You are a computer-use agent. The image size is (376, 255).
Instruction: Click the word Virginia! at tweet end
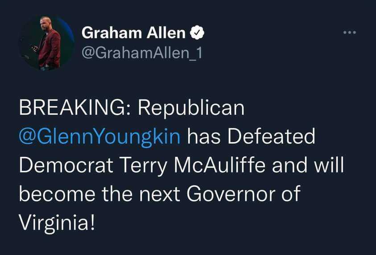(x=57, y=223)
